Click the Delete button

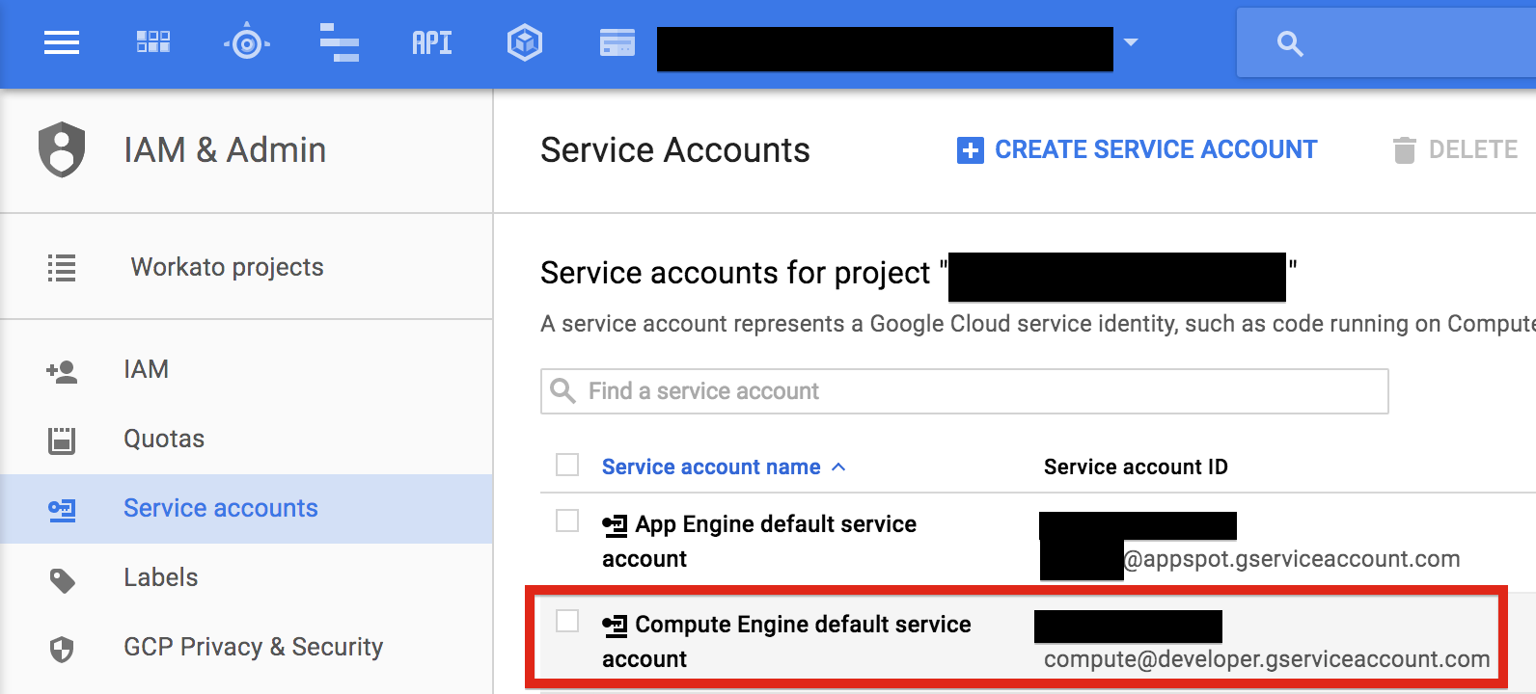[x=1456, y=150]
